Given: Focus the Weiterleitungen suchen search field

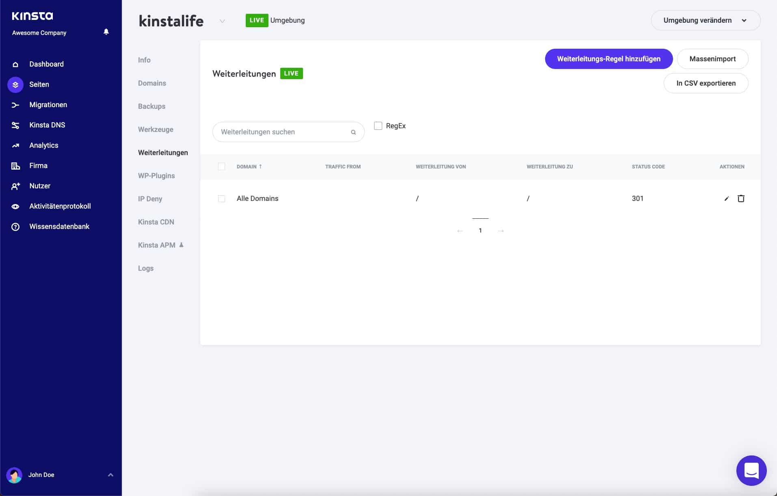Looking at the screenshot, I should pos(282,132).
